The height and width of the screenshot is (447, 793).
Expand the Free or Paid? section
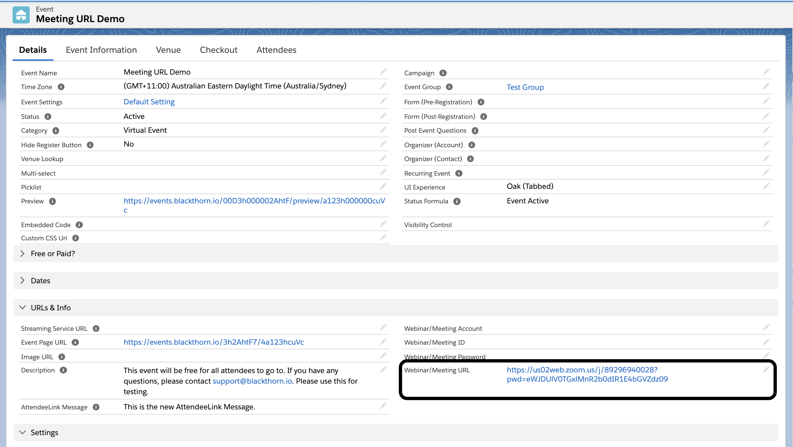click(x=396, y=254)
